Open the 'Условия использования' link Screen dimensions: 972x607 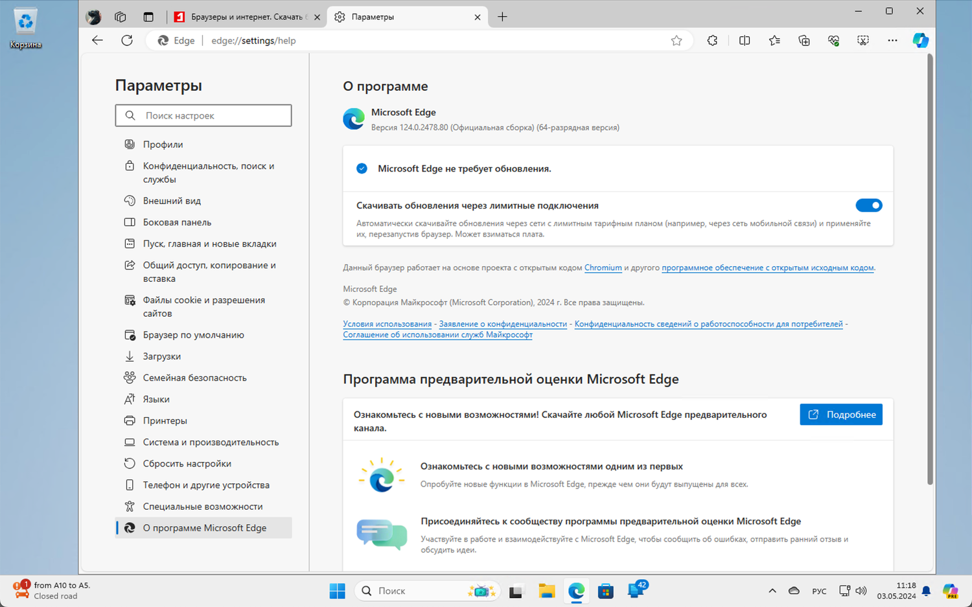point(387,324)
